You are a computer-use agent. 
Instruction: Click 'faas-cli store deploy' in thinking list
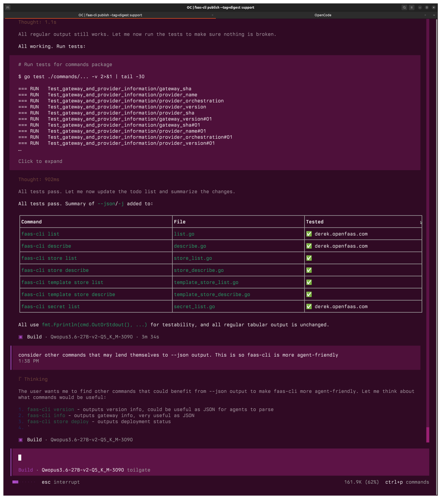pos(58,422)
